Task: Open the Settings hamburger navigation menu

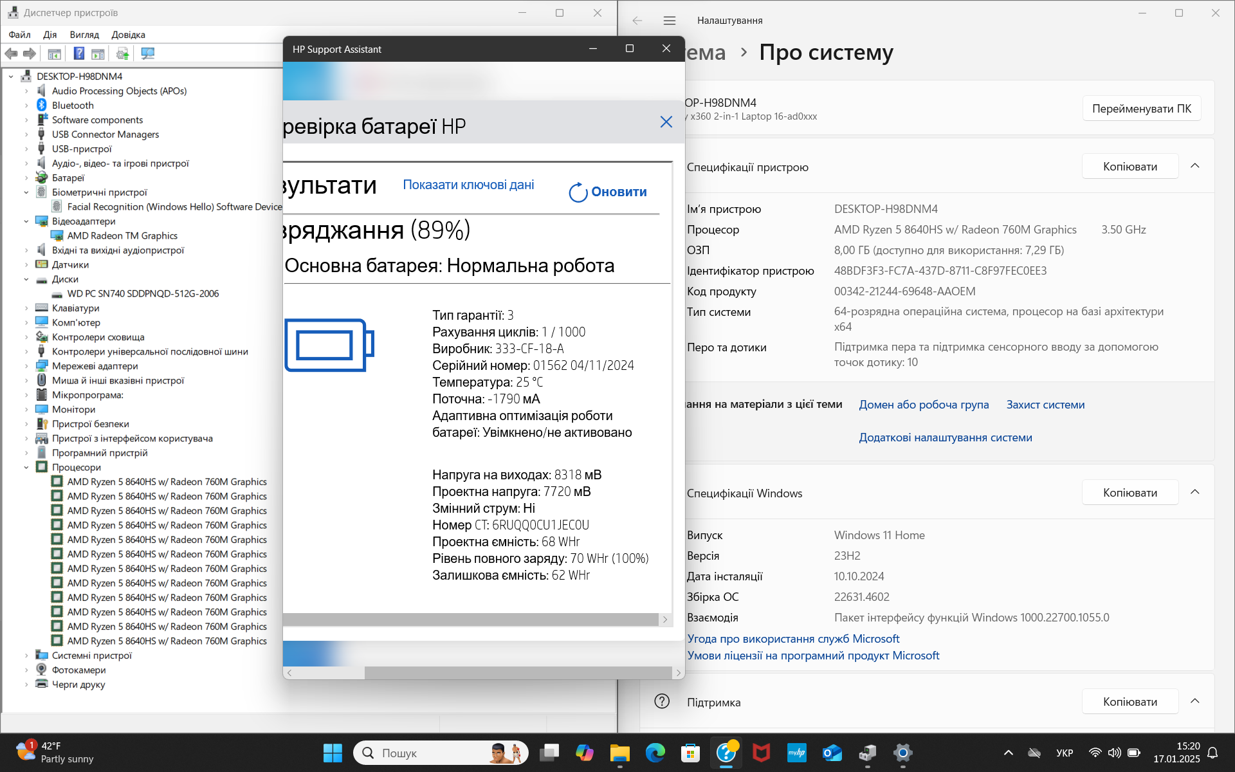Action: pyautogui.click(x=669, y=21)
